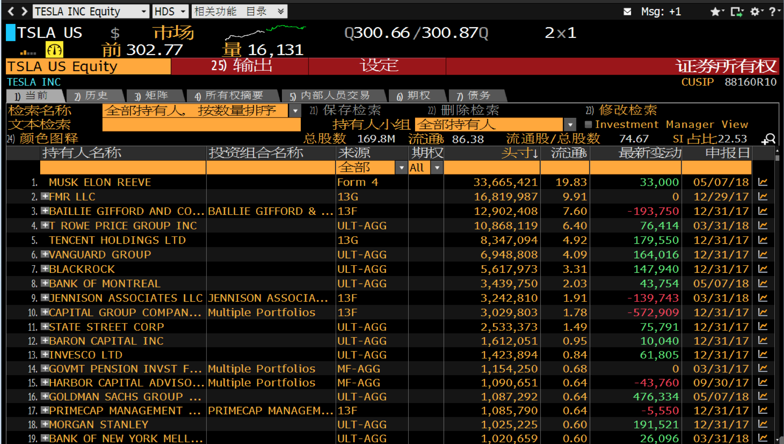Viewport: 784px width, 444px height.
Task: Open chart icon for TENCENT HOLDINGS row
Action: click(x=763, y=240)
